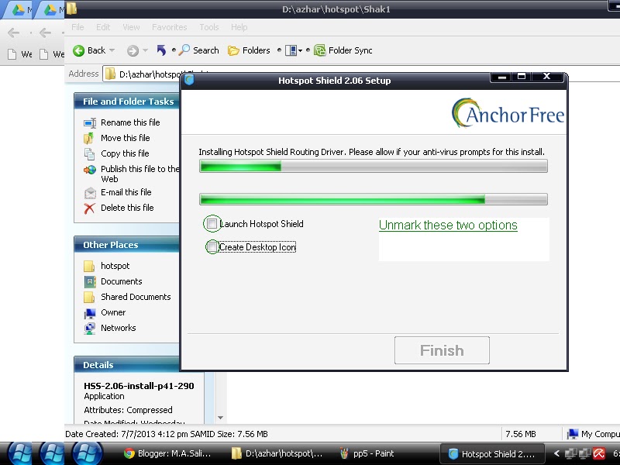
Task: Click the Forward arrow in Explorer toolbar
Action: (x=133, y=50)
